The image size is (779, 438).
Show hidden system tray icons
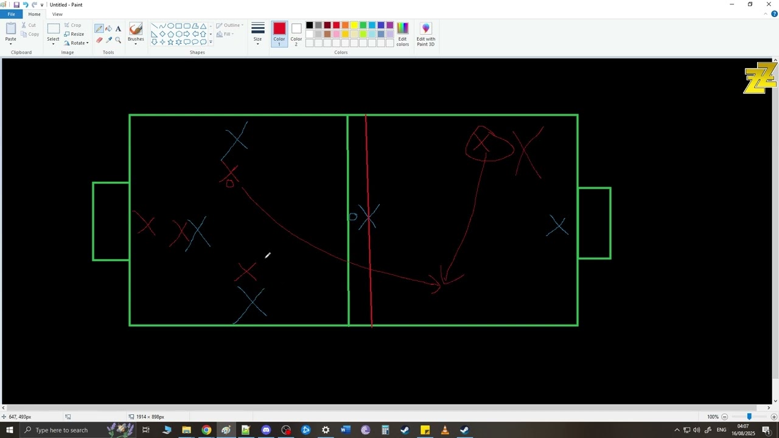pyautogui.click(x=677, y=430)
